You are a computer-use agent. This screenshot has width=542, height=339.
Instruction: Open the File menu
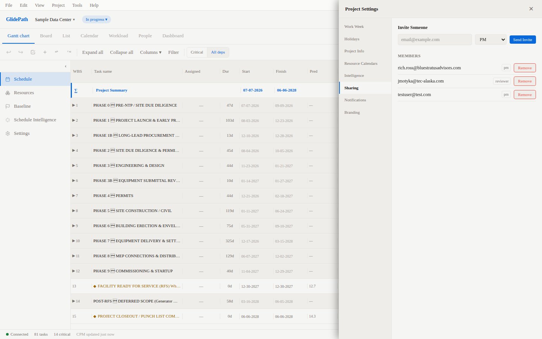pos(9,5)
